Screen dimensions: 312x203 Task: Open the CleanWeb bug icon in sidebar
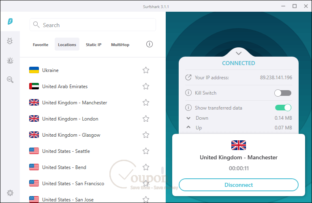[10, 41]
